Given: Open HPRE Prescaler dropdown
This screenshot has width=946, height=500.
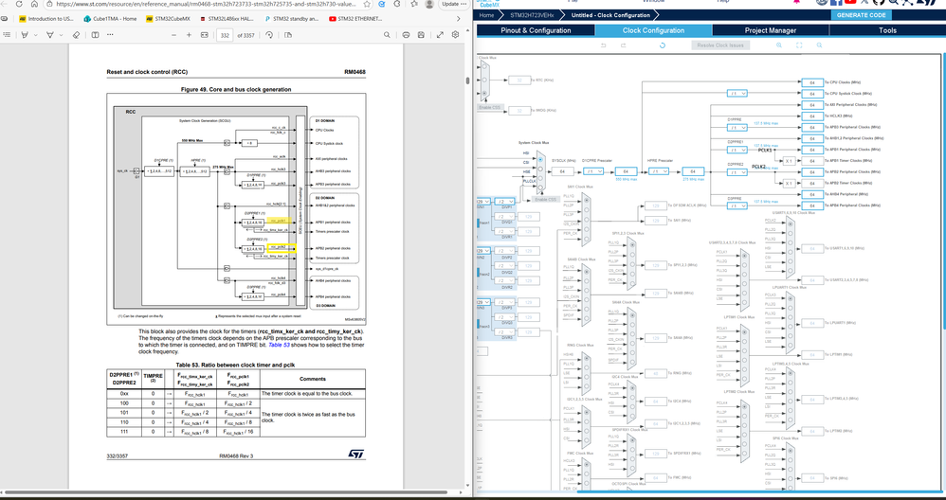Looking at the screenshot, I should pos(659,171).
